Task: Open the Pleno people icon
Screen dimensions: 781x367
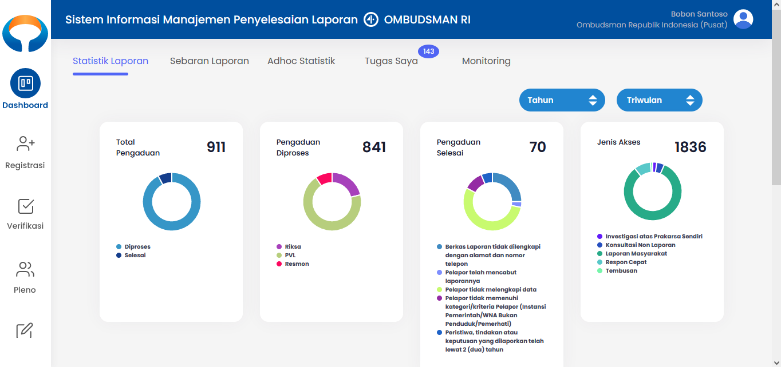Action: pos(25,269)
